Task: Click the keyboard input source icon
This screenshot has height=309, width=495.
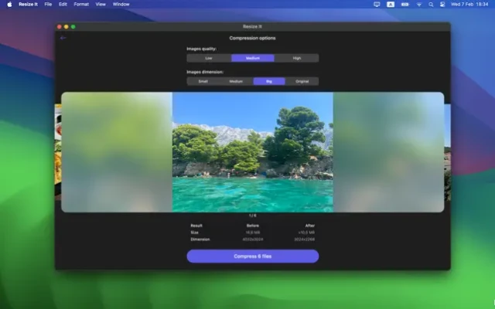Action: (391, 4)
